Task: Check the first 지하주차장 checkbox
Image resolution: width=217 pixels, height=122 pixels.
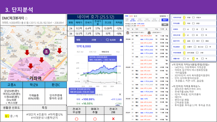Action: tap(184, 17)
